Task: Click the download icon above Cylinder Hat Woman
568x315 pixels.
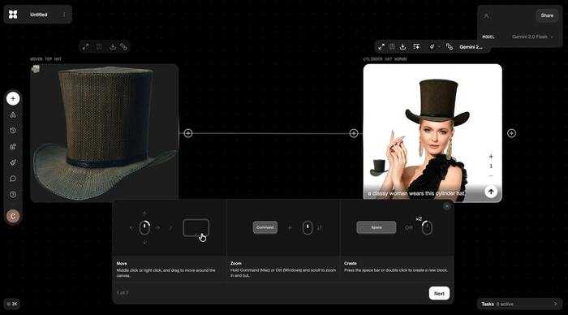Action: pos(402,47)
